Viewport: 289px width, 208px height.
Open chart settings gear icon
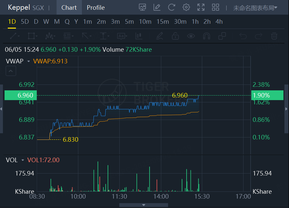tap(186, 7)
